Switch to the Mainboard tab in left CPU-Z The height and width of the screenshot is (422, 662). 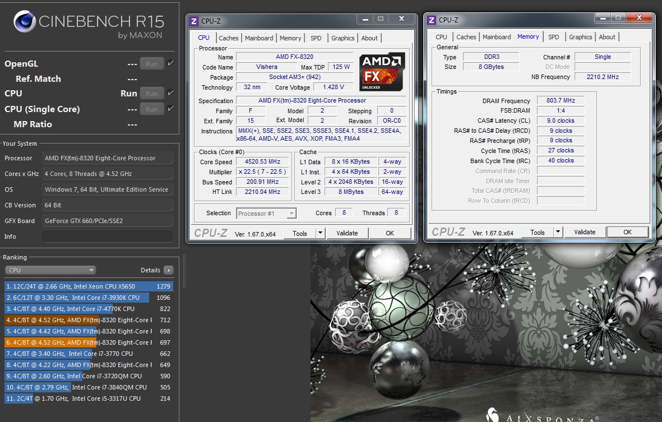click(259, 38)
